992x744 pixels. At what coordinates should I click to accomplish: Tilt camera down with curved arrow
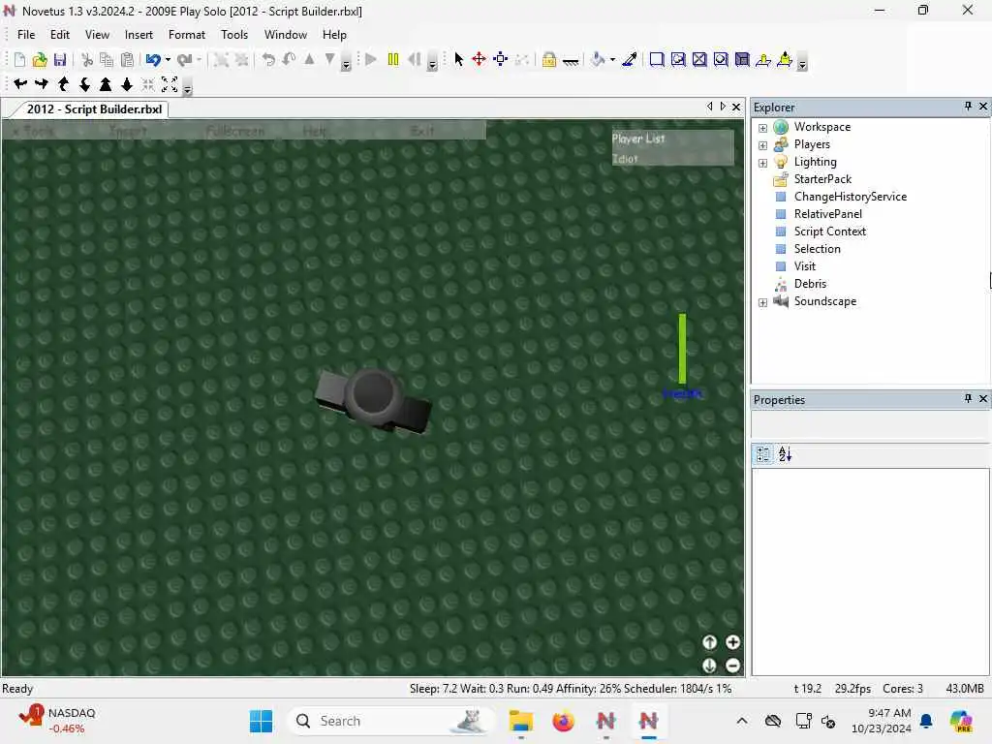[84, 83]
